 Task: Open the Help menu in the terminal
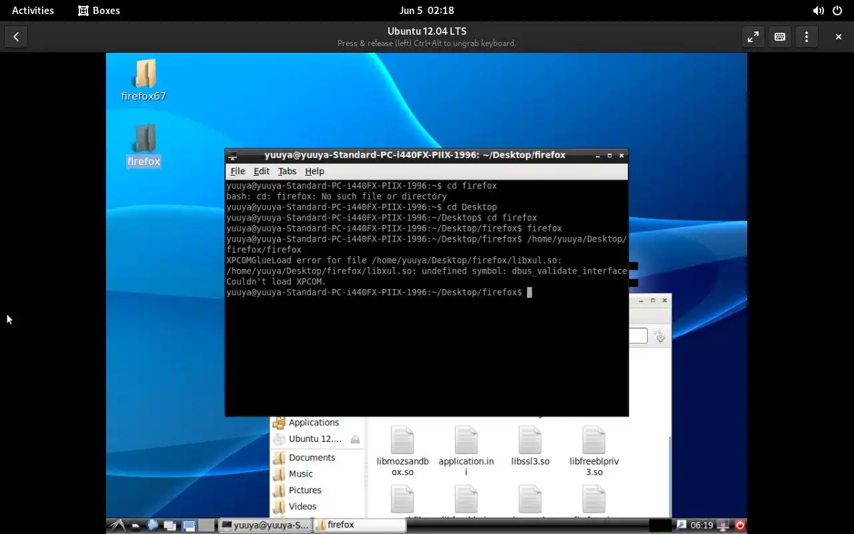click(x=314, y=171)
